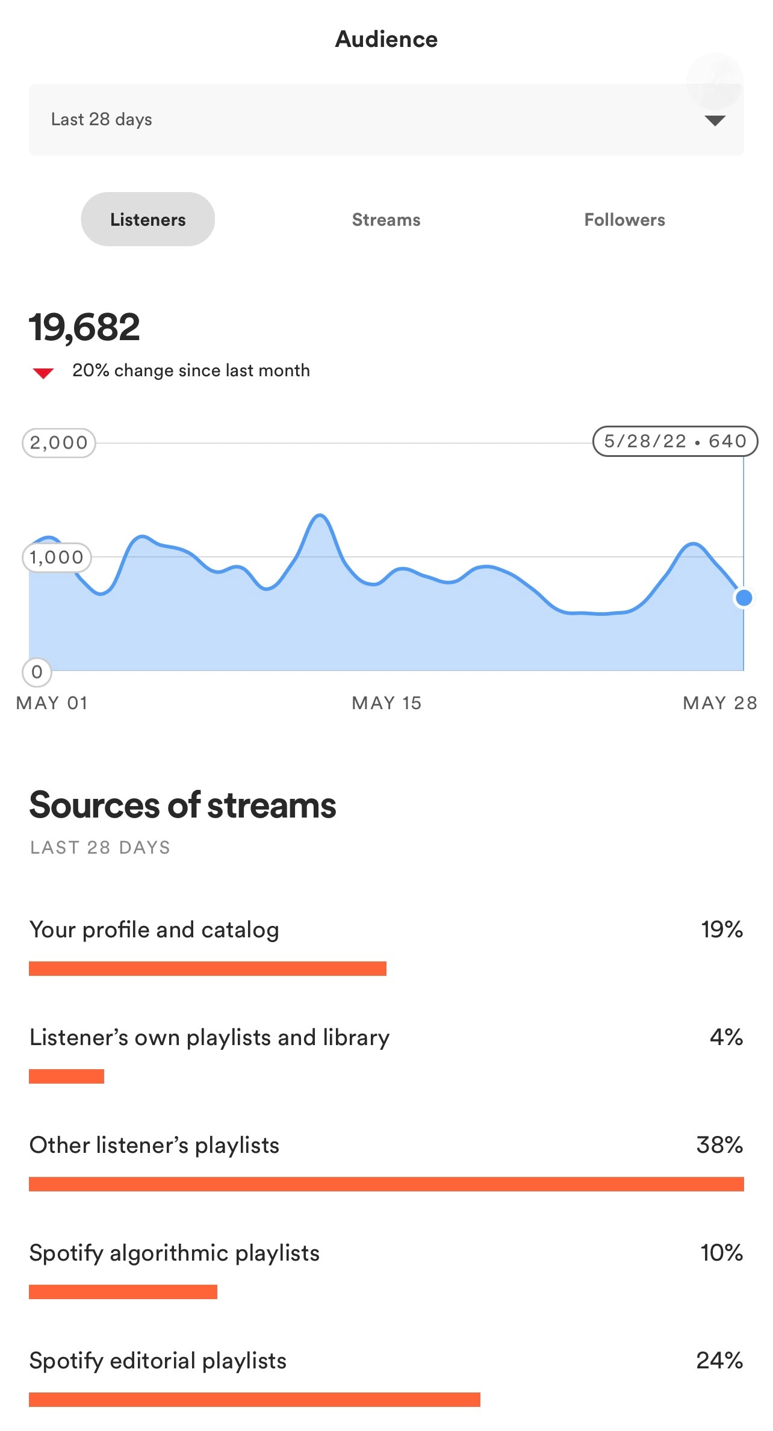Click the Your profile and catalog bar
Screen dimensions: 773x1431
[208, 969]
